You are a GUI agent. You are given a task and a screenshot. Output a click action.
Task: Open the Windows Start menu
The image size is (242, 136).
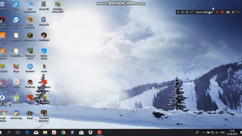click(1, 133)
